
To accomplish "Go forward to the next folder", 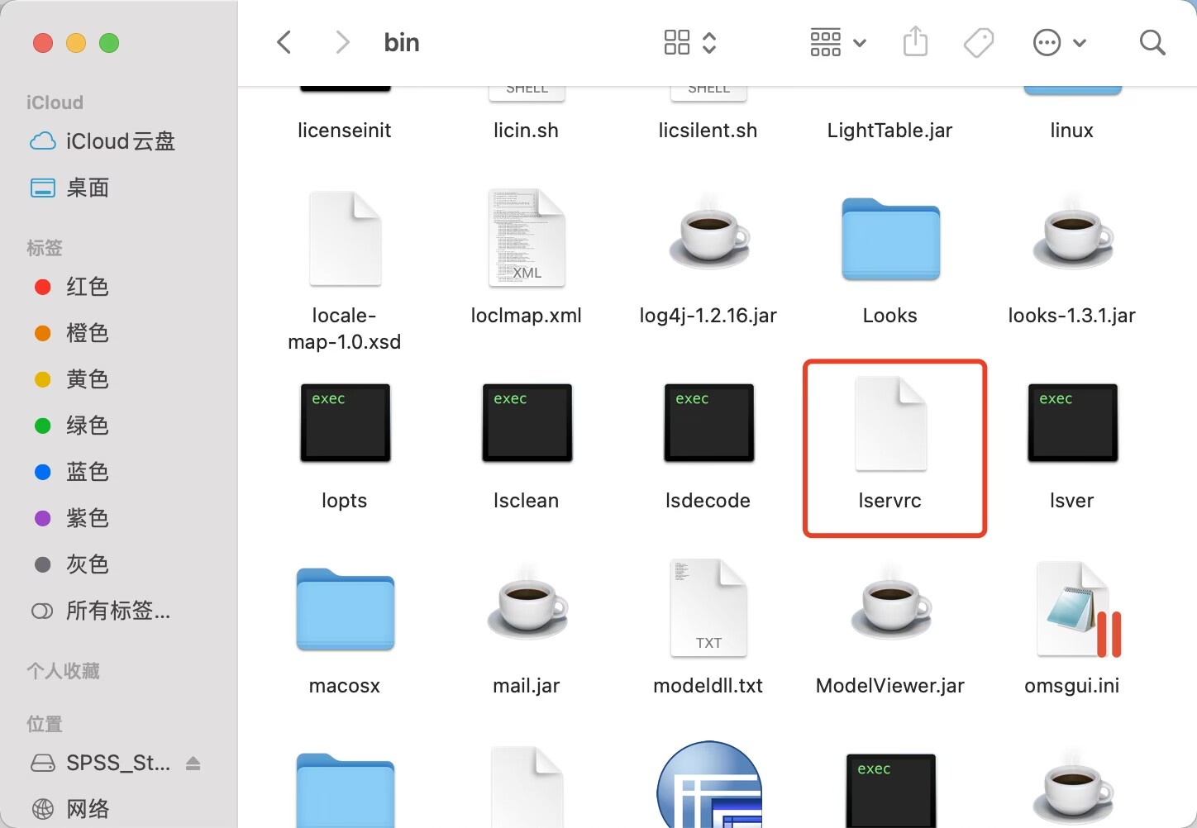I will pos(342,42).
